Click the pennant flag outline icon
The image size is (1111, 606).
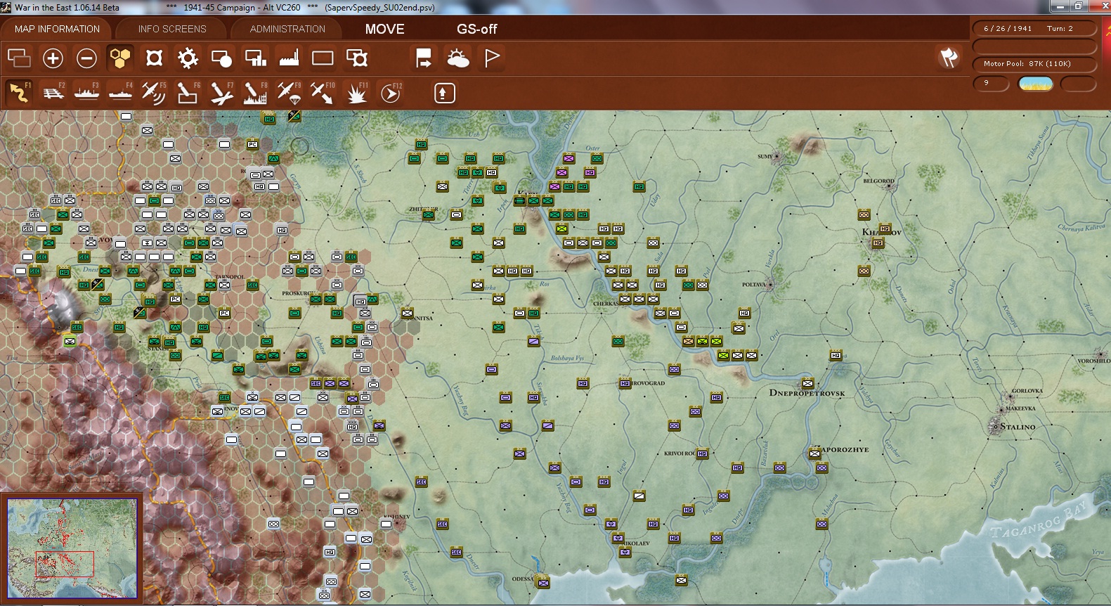(491, 58)
